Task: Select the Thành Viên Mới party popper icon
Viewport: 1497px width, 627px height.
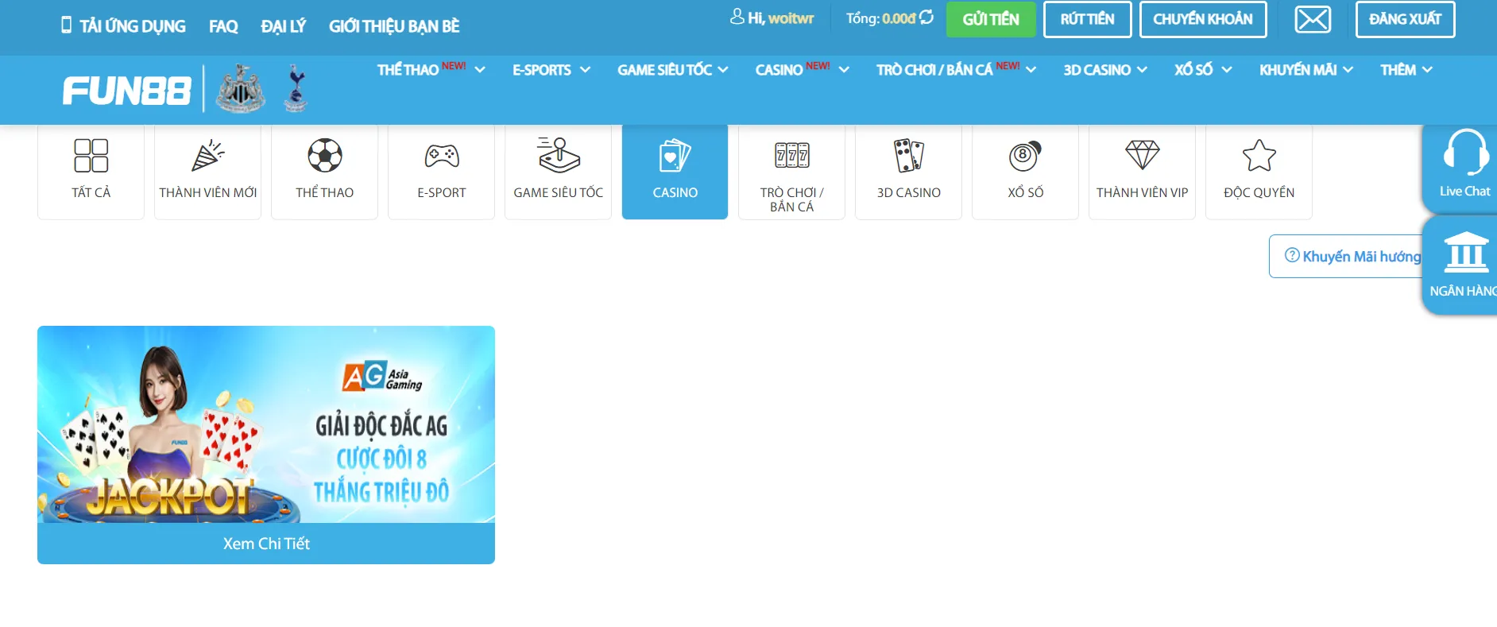Action: pyautogui.click(x=208, y=156)
